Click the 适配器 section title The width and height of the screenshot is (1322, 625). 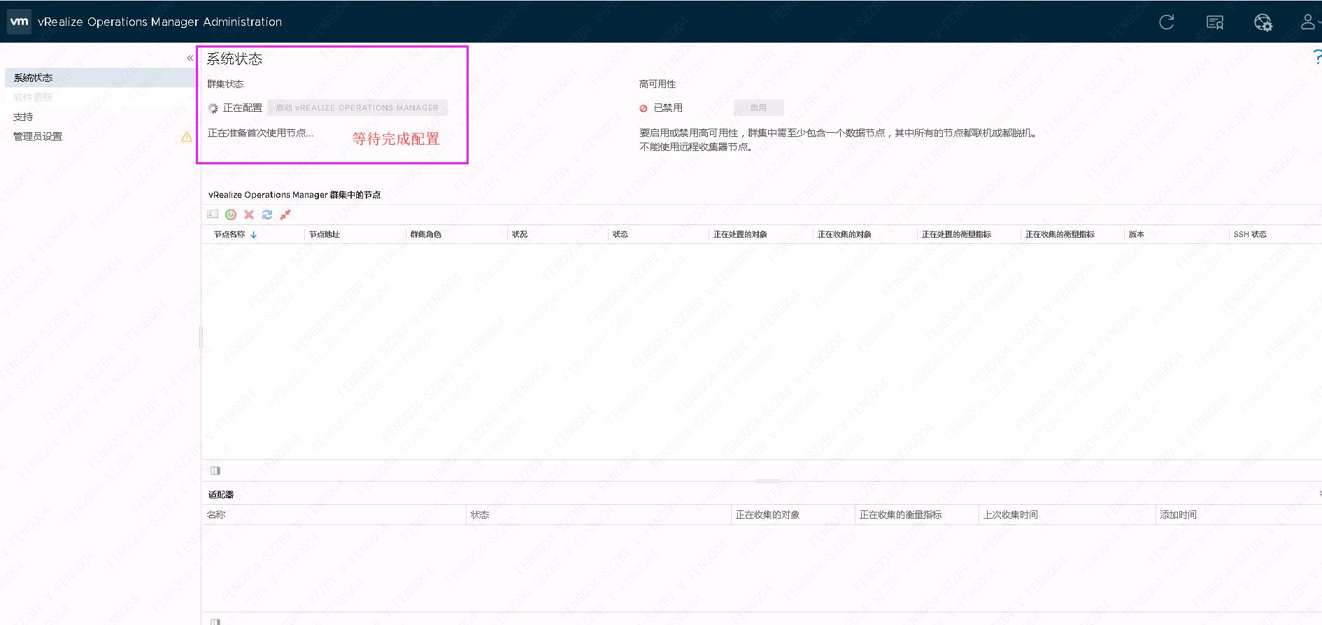point(221,494)
